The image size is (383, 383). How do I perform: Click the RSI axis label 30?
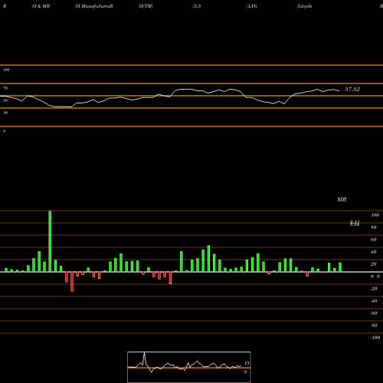point(5,113)
